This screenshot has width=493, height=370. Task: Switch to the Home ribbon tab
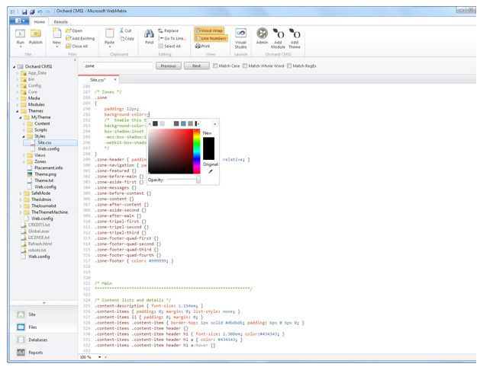pos(39,22)
